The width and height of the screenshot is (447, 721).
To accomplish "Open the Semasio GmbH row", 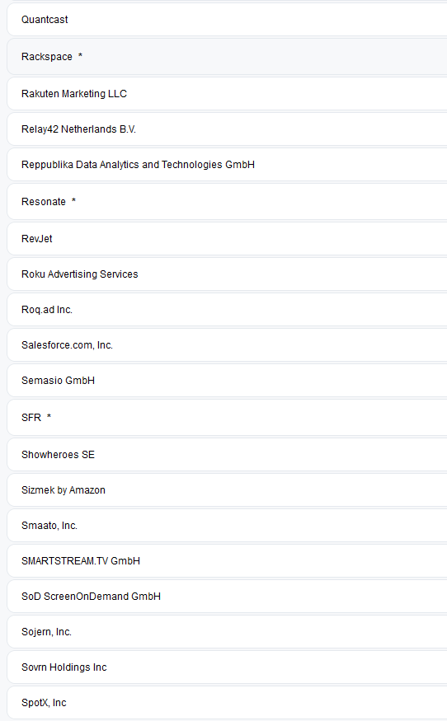I will tap(228, 380).
